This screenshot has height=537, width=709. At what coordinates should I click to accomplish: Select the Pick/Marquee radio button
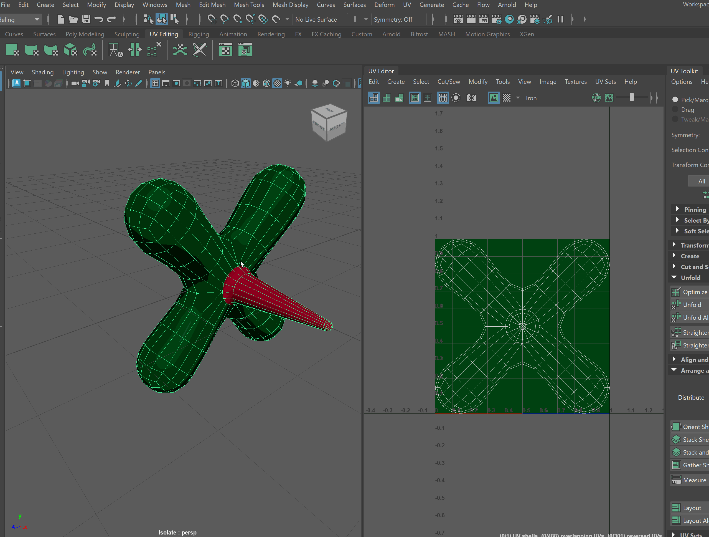(675, 99)
